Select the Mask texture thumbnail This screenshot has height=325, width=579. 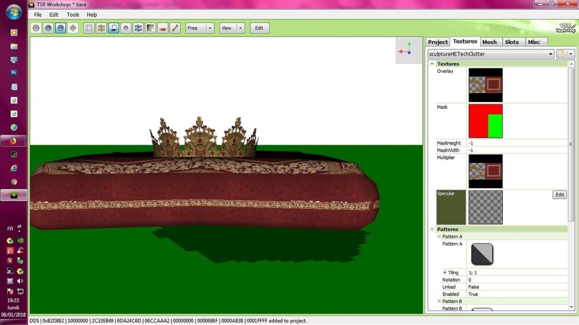485,121
